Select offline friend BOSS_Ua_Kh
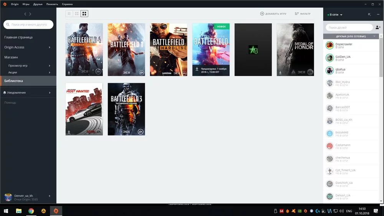384x216 pixels. point(351,121)
